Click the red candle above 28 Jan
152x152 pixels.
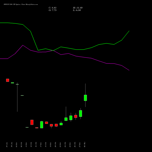8,80
